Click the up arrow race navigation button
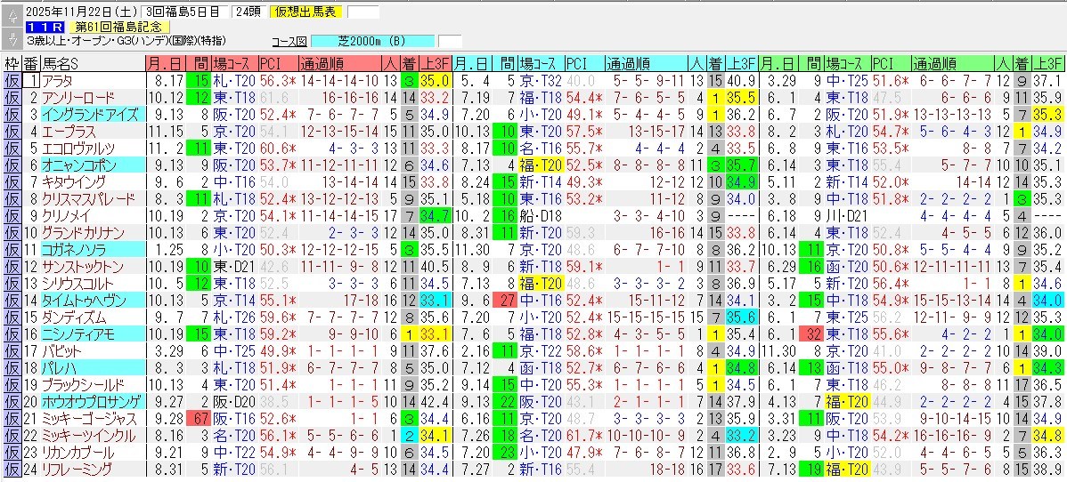Viewport: 1067px width, 482px height. tap(12, 12)
